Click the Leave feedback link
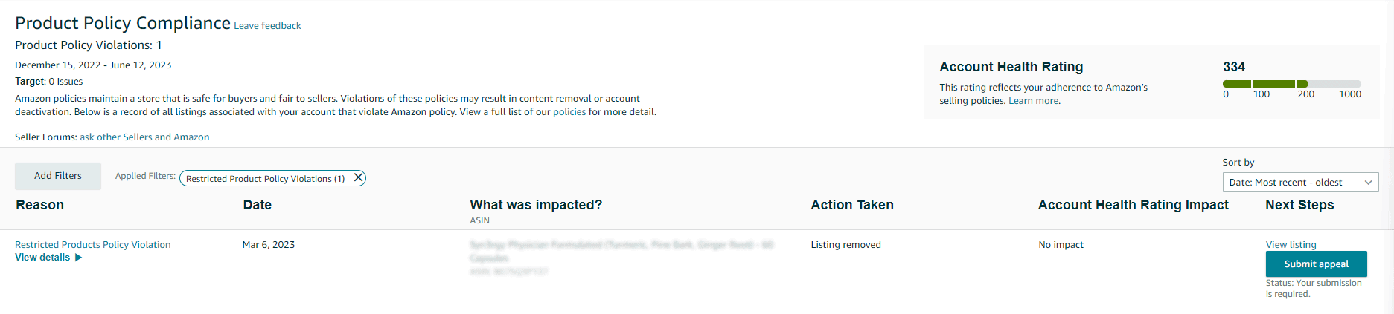 pyautogui.click(x=267, y=26)
